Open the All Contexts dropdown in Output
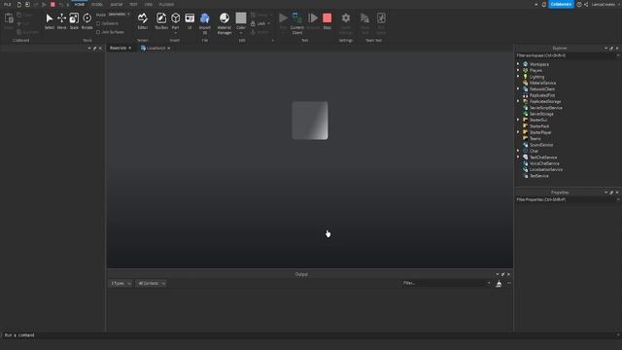The height and width of the screenshot is (350, 622). tap(152, 283)
